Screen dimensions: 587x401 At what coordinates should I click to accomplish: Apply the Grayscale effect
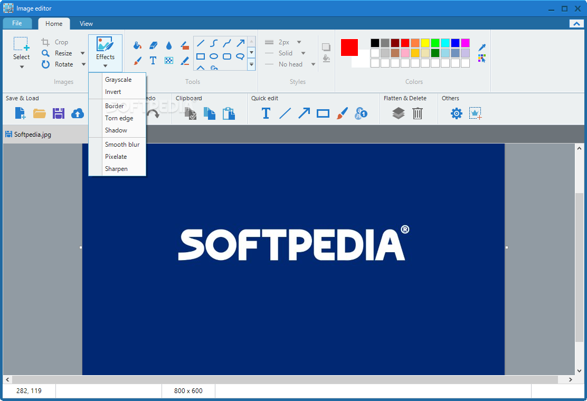coord(118,80)
